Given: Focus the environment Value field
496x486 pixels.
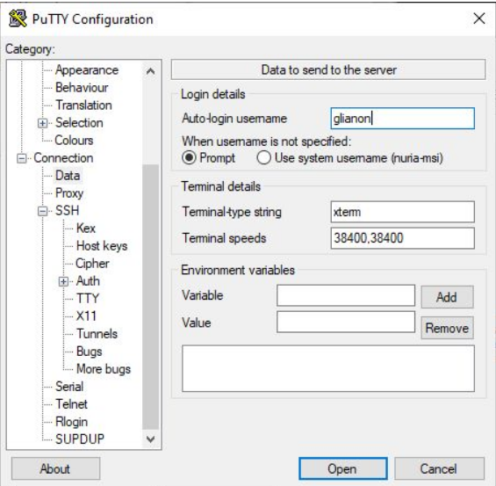Looking at the screenshot, I should (346, 322).
